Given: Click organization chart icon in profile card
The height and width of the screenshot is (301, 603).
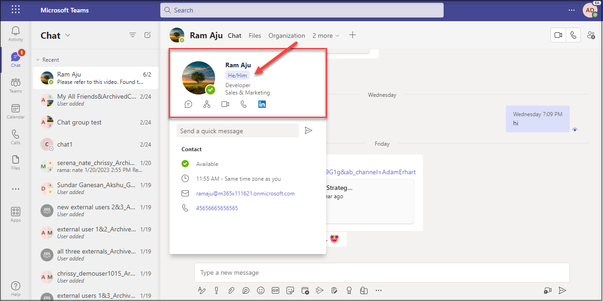Looking at the screenshot, I should pos(207,104).
